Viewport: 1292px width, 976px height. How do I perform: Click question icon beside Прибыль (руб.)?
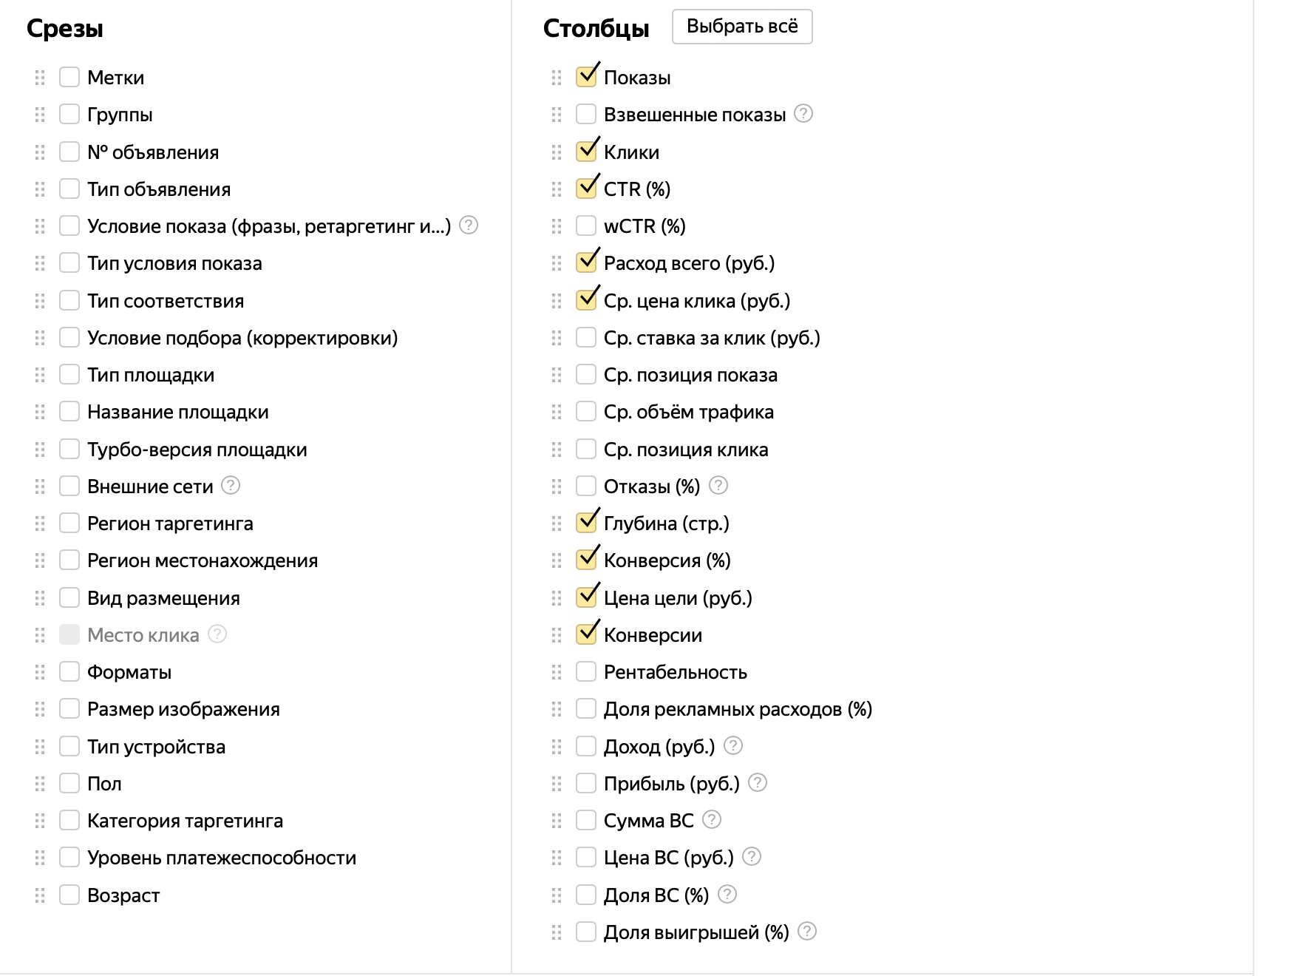tap(758, 782)
